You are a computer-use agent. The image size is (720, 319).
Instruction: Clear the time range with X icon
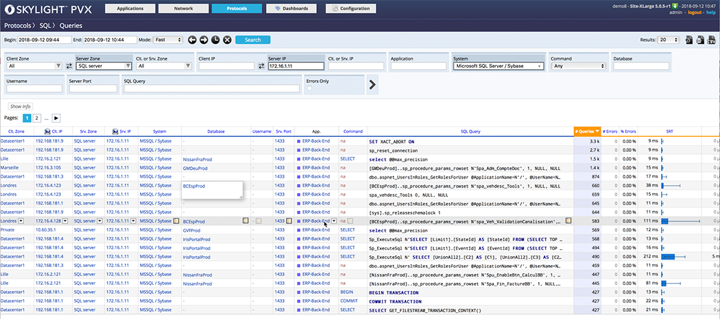tap(227, 40)
